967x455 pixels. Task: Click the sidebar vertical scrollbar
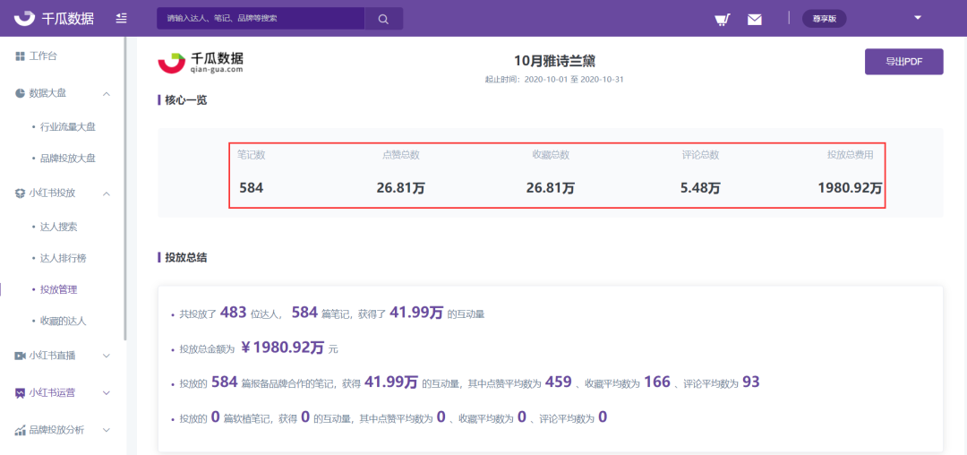click(125, 188)
